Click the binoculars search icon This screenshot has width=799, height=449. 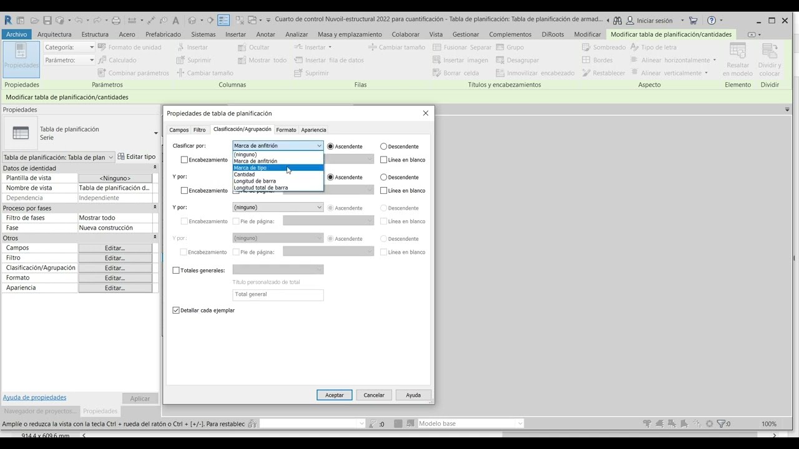click(x=618, y=20)
